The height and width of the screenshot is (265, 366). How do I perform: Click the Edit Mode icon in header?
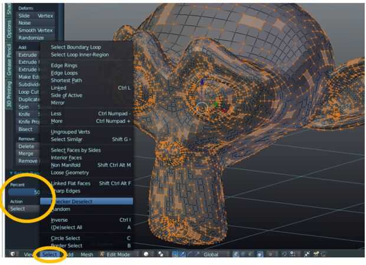pyautogui.click(x=102, y=254)
